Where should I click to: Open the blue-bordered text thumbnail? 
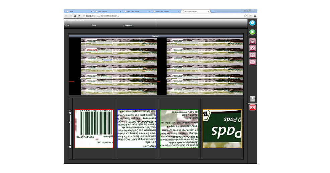pos(137,129)
